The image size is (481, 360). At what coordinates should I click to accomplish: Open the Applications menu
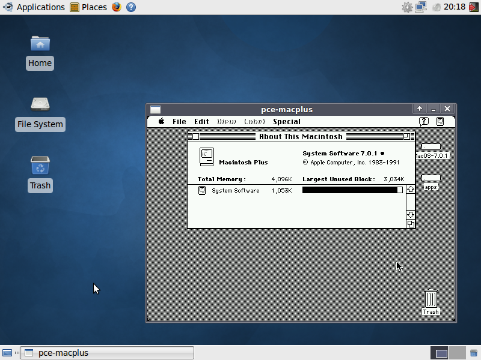[x=34, y=7]
